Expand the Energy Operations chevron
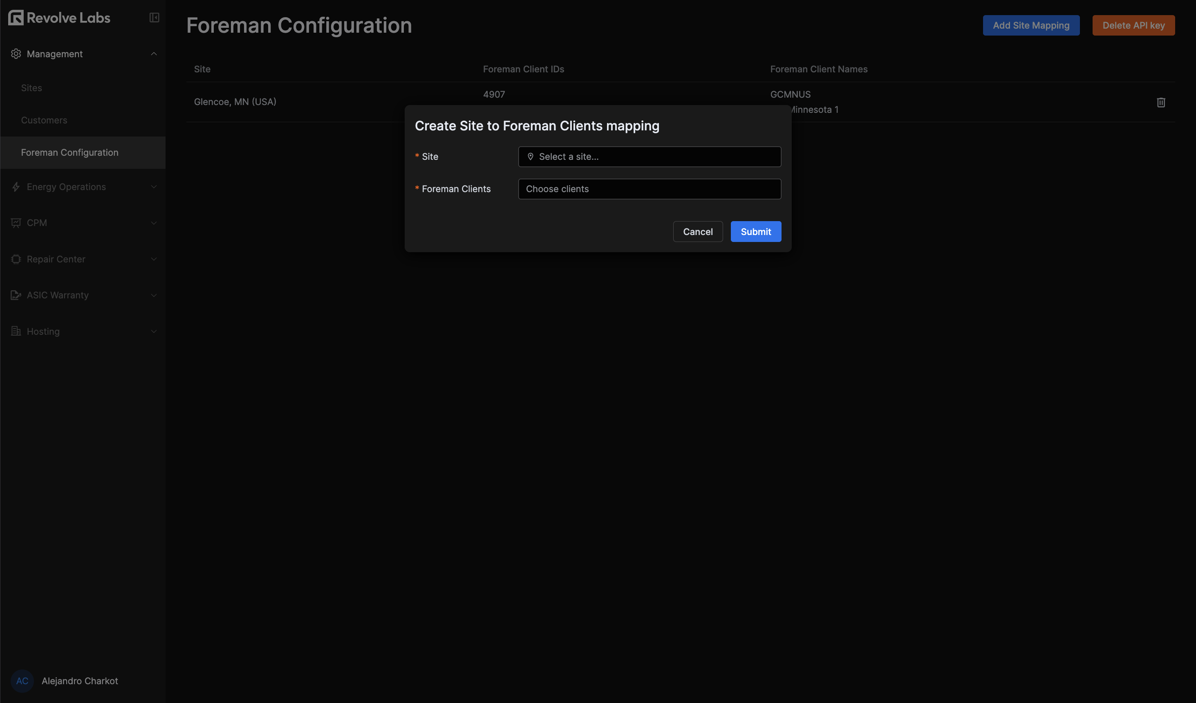The width and height of the screenshot is (1196, 703). coord(154,187)
